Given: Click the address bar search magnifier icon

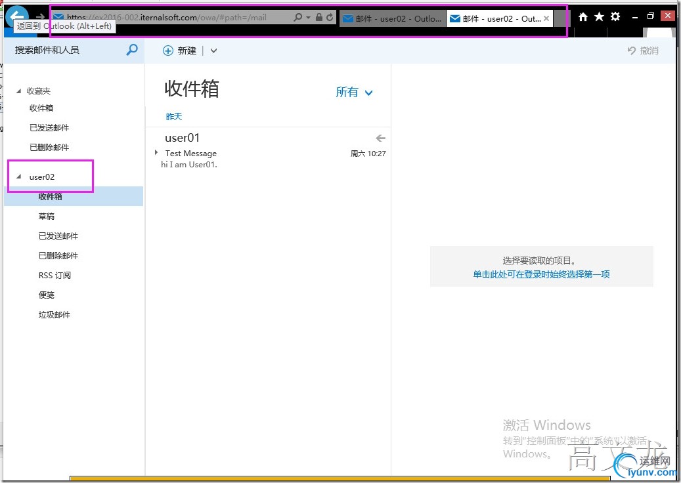Looking at the screenshot, I should (x=298, y=17).
